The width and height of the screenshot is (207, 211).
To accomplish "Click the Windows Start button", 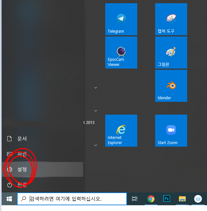I will point(9,199).
